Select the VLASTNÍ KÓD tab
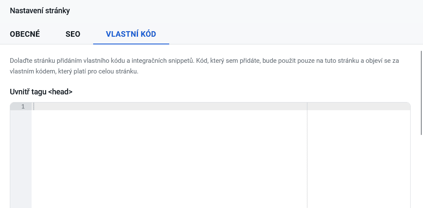The height and width of the screenshot is (208, 423). pos(131,34)
